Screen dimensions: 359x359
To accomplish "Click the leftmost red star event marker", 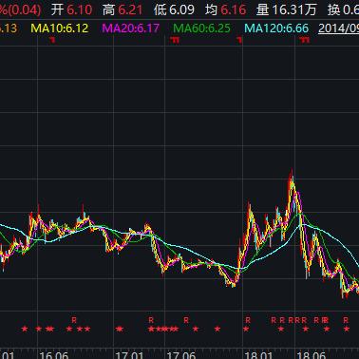I will [x=25, y=329].
